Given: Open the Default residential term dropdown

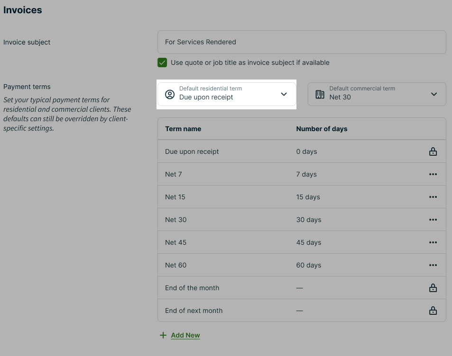Looking at the screenshot, I should tap(227, 94).
